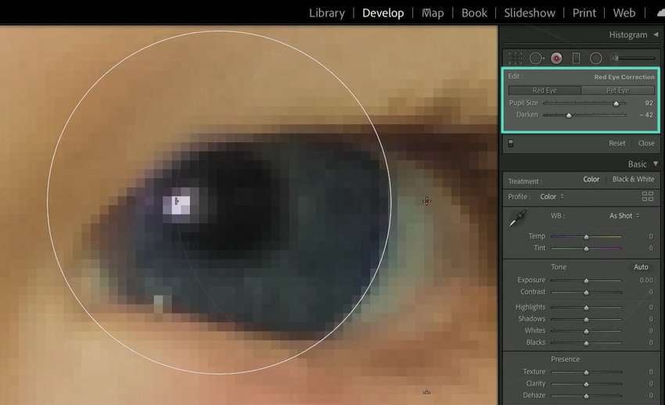Open the Profile Browser grid icon
The image size is (665, 405).
pyautogui.click(x=648, y=196)
